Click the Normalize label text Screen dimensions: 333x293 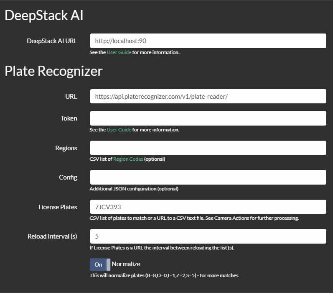126,264
